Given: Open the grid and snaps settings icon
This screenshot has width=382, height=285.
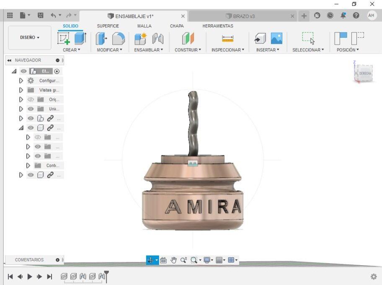Looking at the screenshot, I should (x=219, y=260).
